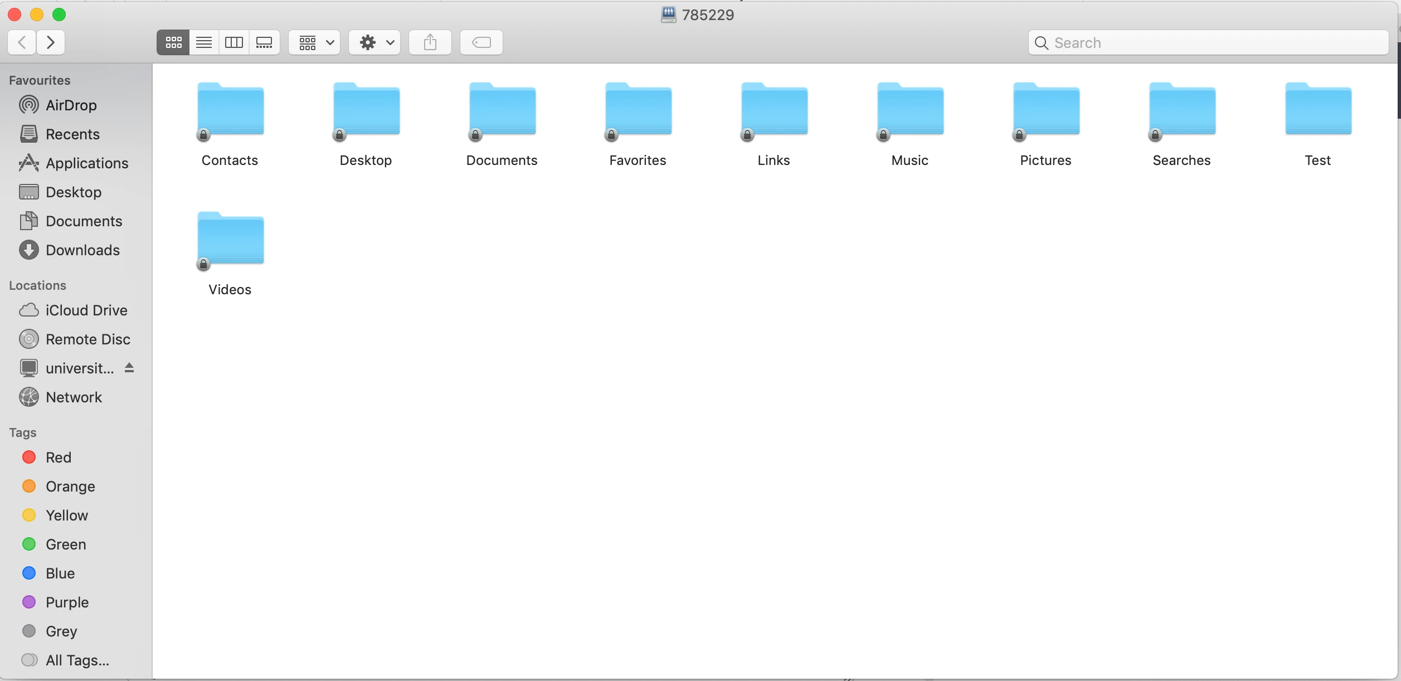
Task: Select iCloud Drive location
Action: 86,310
